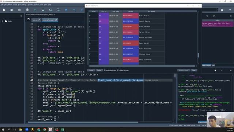Open the IPython console options menu
The image size is (234, 132).
pos(231,70)
